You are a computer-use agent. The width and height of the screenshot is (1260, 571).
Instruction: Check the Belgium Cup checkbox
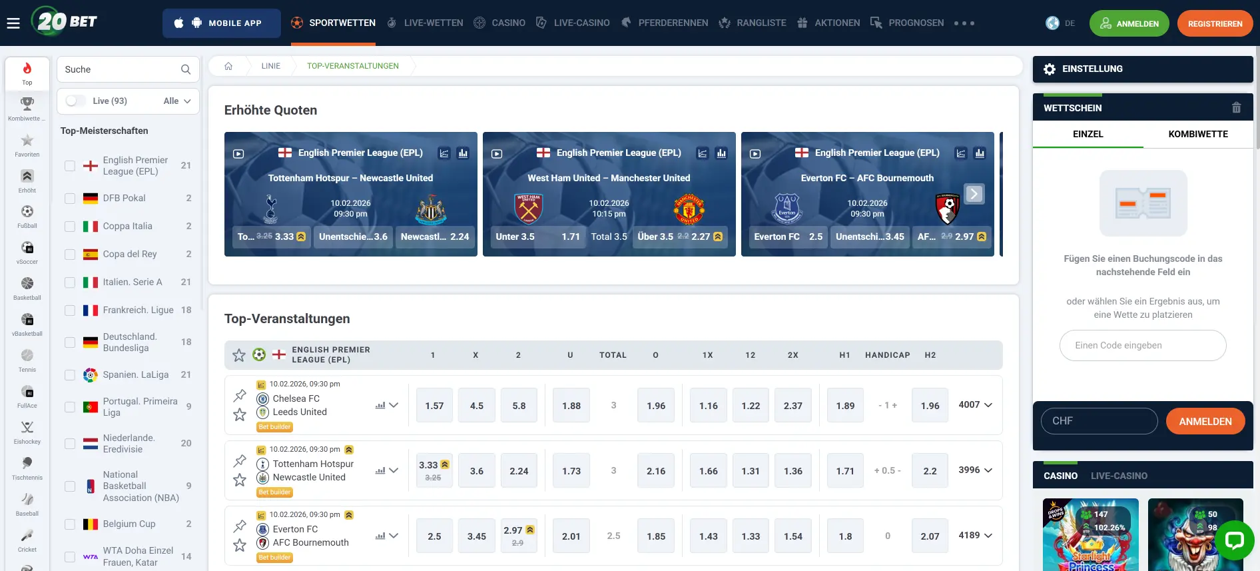pyautogui.click(x=70, y=524)
